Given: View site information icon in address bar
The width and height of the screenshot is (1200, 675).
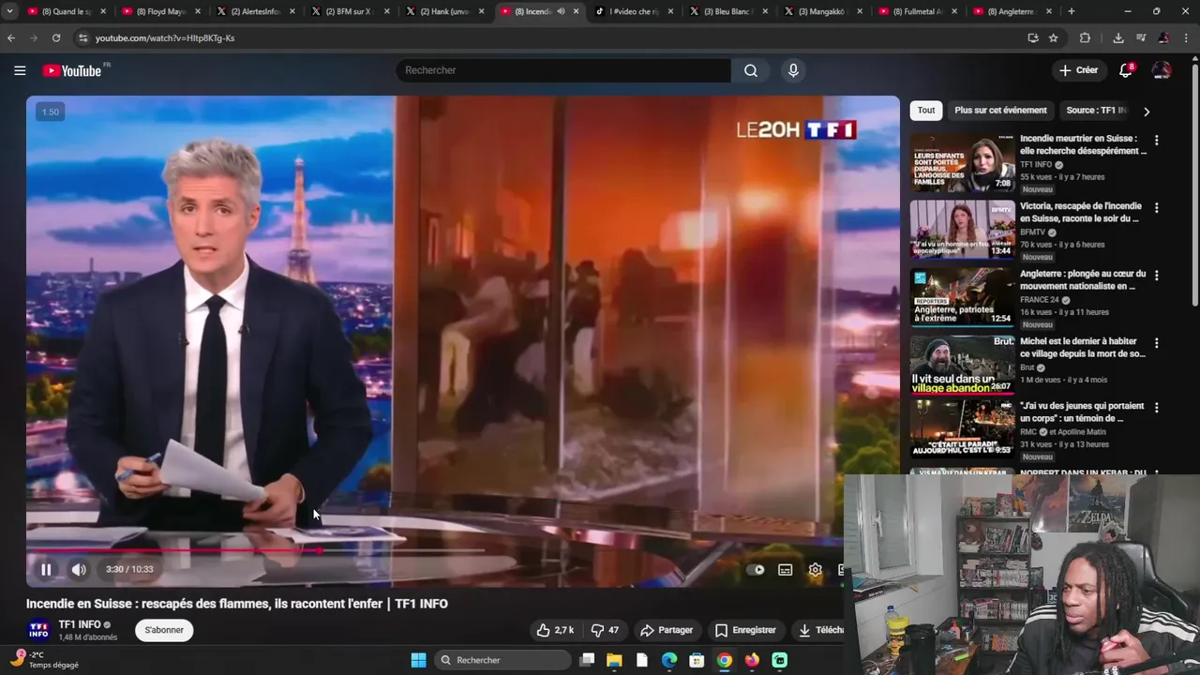Looking at the screenshot, I should [x=82, y=38].
